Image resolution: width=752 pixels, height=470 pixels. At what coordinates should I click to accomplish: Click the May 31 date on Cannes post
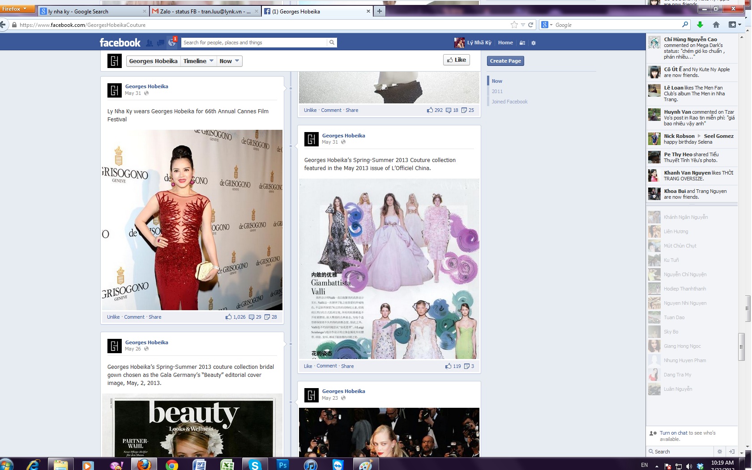133,93
